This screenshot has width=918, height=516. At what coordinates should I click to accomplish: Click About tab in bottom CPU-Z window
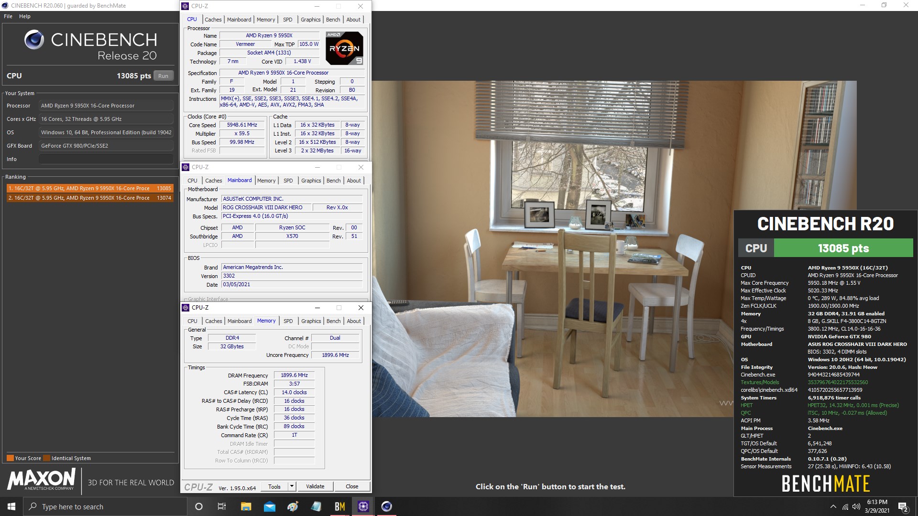354,321
